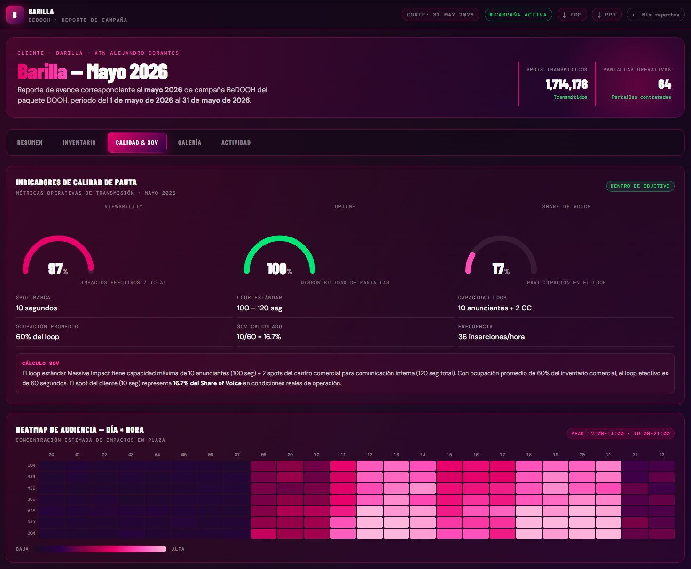The height and width of the screenshot is (569, 691).
Task: Select heatmap cell Martes hour 23
Action: [x=662, y=477]
